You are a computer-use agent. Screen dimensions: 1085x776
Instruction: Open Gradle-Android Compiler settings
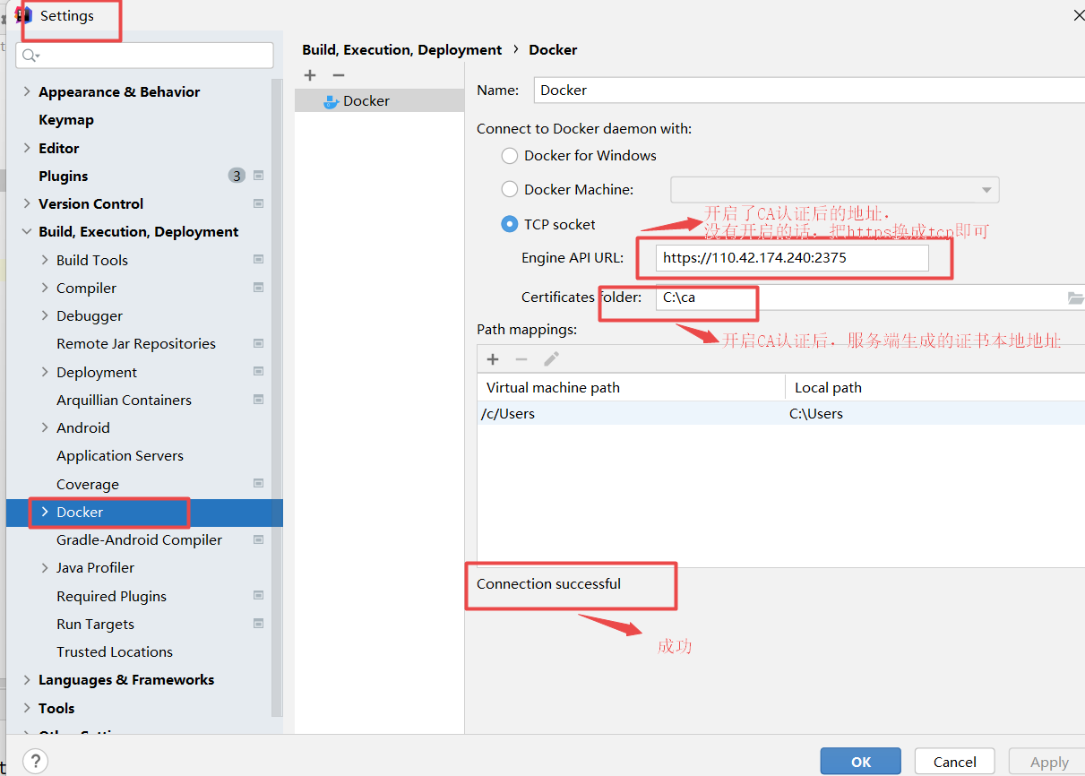coord(139,539)
